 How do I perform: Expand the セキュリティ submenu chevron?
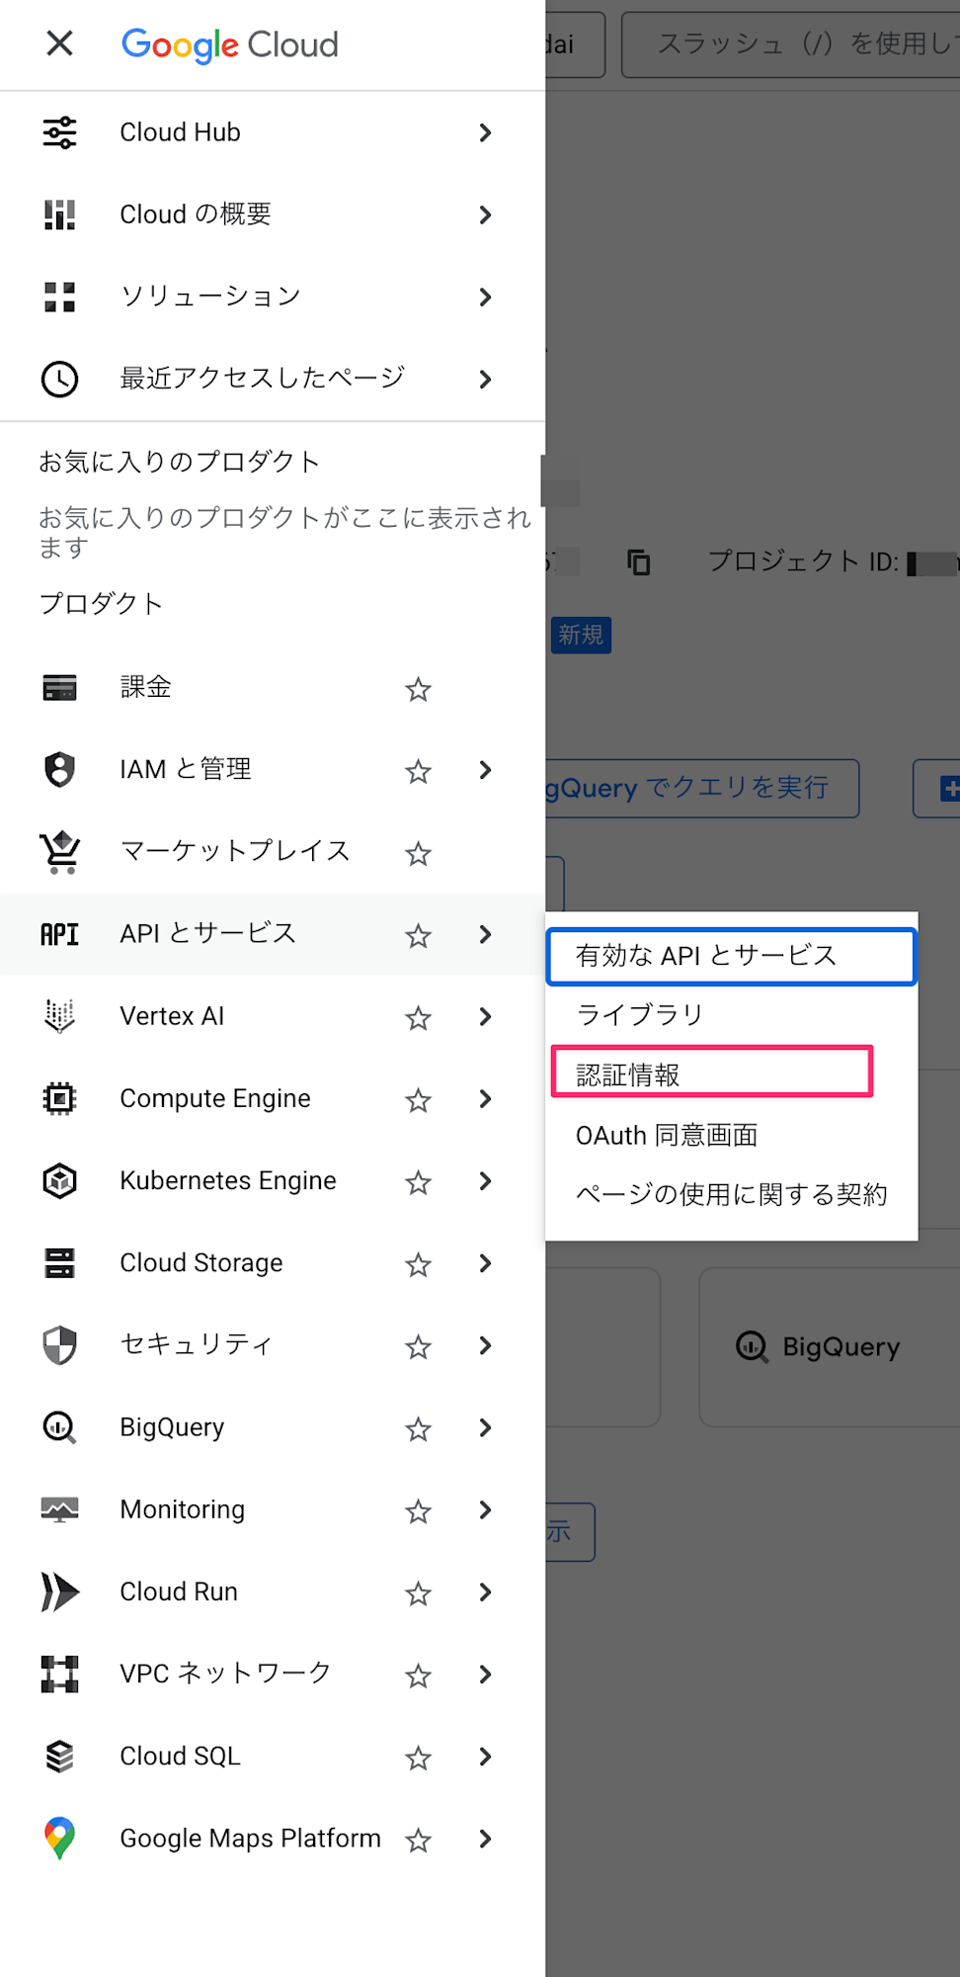point(485,1345)
